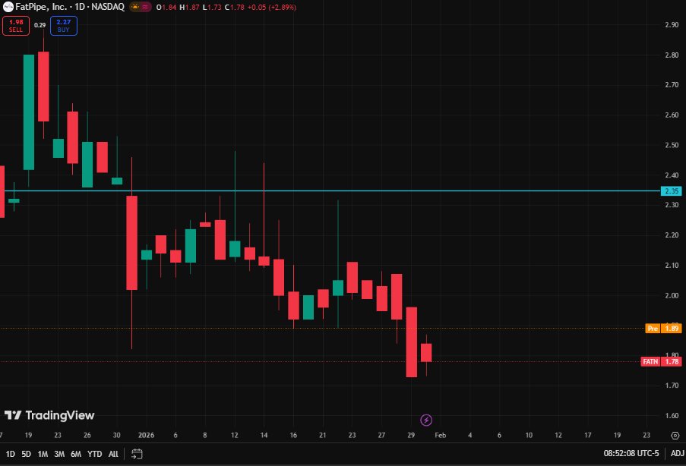Click the red 1.98 SELL button
686x466 pixels.
coord(16,26)
